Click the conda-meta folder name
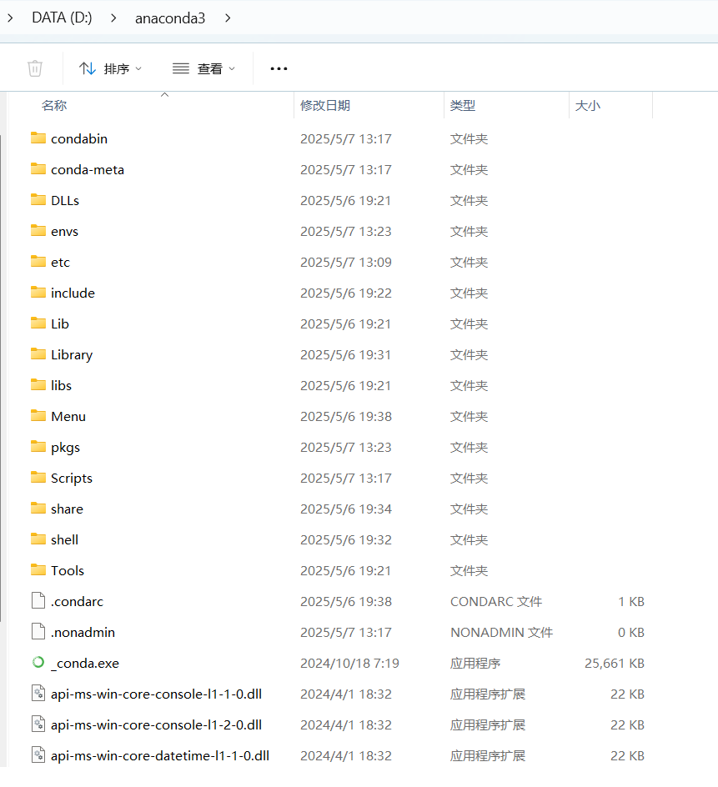Image resolution: width=718 pixels, height=787 pixels. click(x=88, y=169)
